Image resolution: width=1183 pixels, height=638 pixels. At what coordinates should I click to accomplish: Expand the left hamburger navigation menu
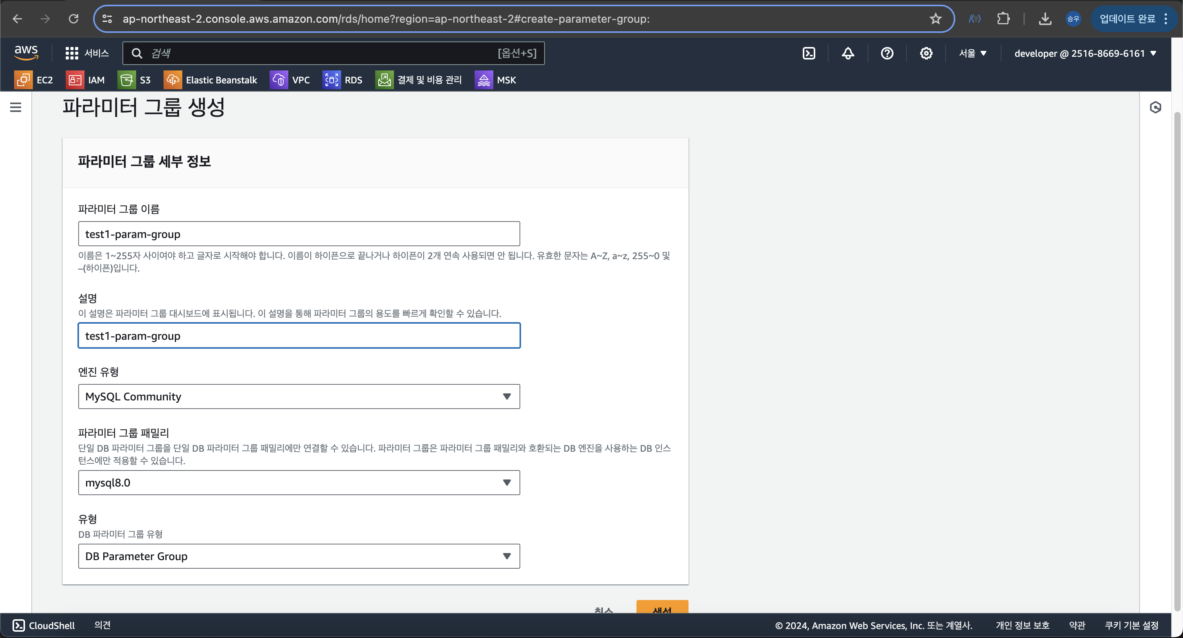[x=16, y=107]
